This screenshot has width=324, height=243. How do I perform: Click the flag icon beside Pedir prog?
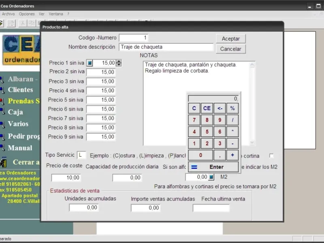tap(2, 136)
